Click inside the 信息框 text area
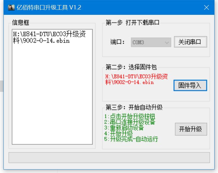 pyautogui.click(x=52, y=87)
